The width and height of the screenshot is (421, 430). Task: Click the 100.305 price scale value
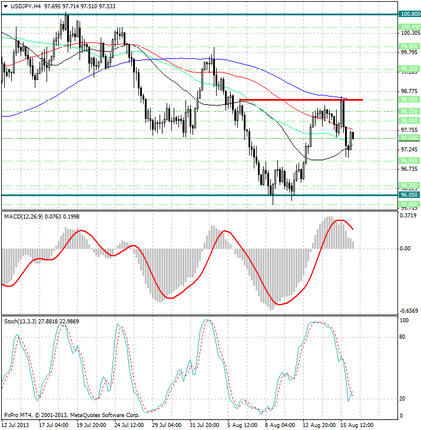click(410, 33)
